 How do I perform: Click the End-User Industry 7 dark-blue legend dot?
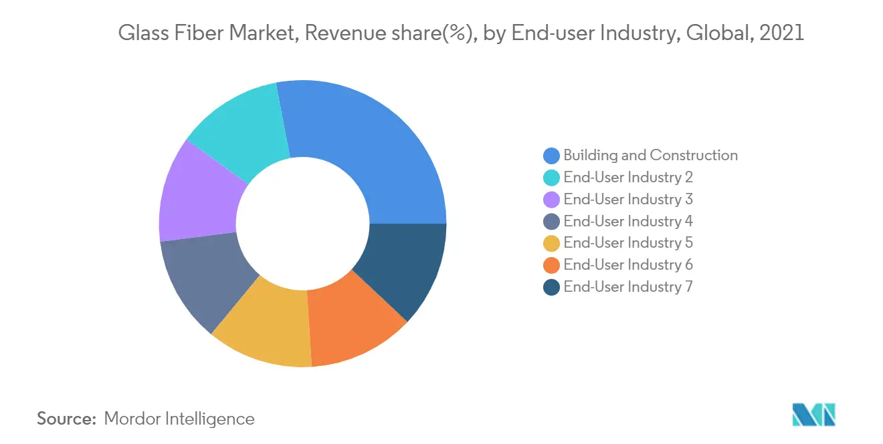coord(552,287)
